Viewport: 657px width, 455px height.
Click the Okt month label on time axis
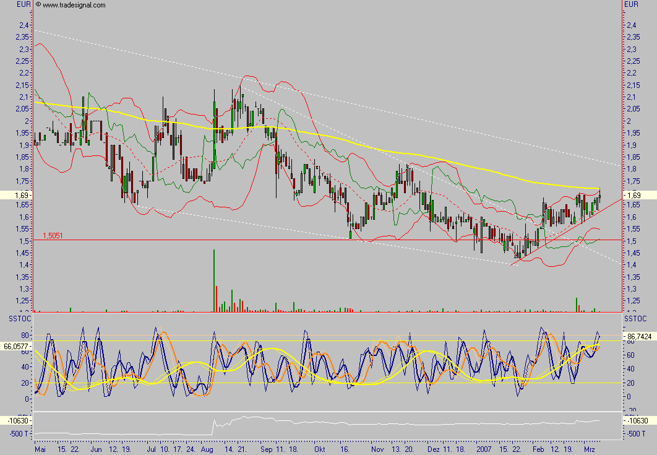(319, 448)
